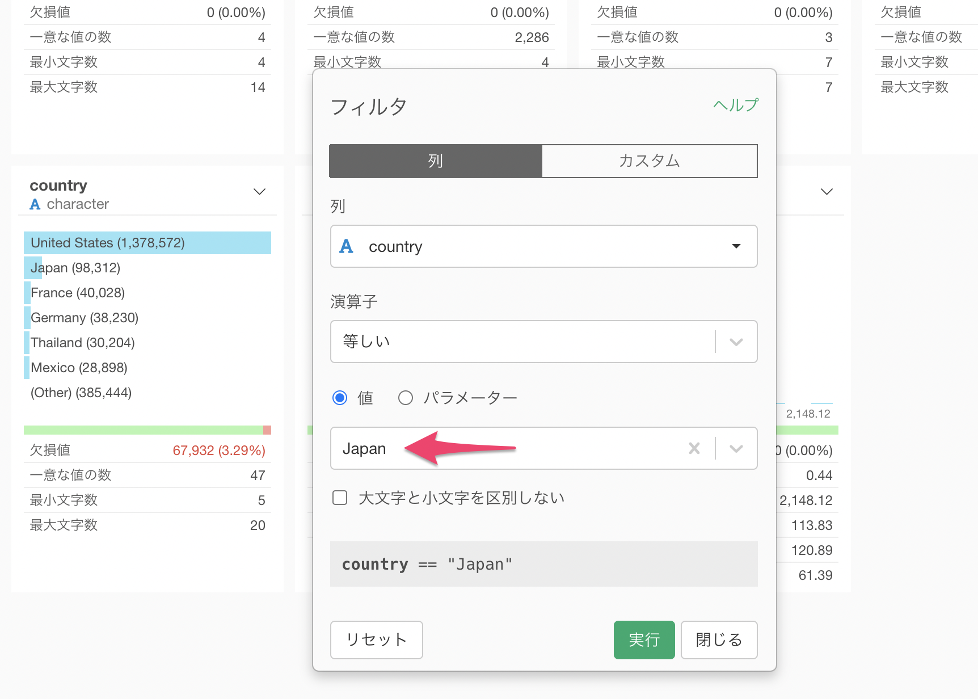This screenshot has height=699, width=978.
Task: Enable the 大文字と小文字を区別しない checkbox
Action: 340,498
